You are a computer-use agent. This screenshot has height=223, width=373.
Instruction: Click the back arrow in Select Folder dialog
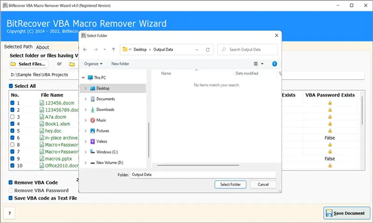pyautogui.click(x=85, y=49)
